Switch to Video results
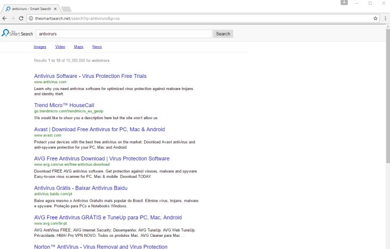 pos(60,47)
